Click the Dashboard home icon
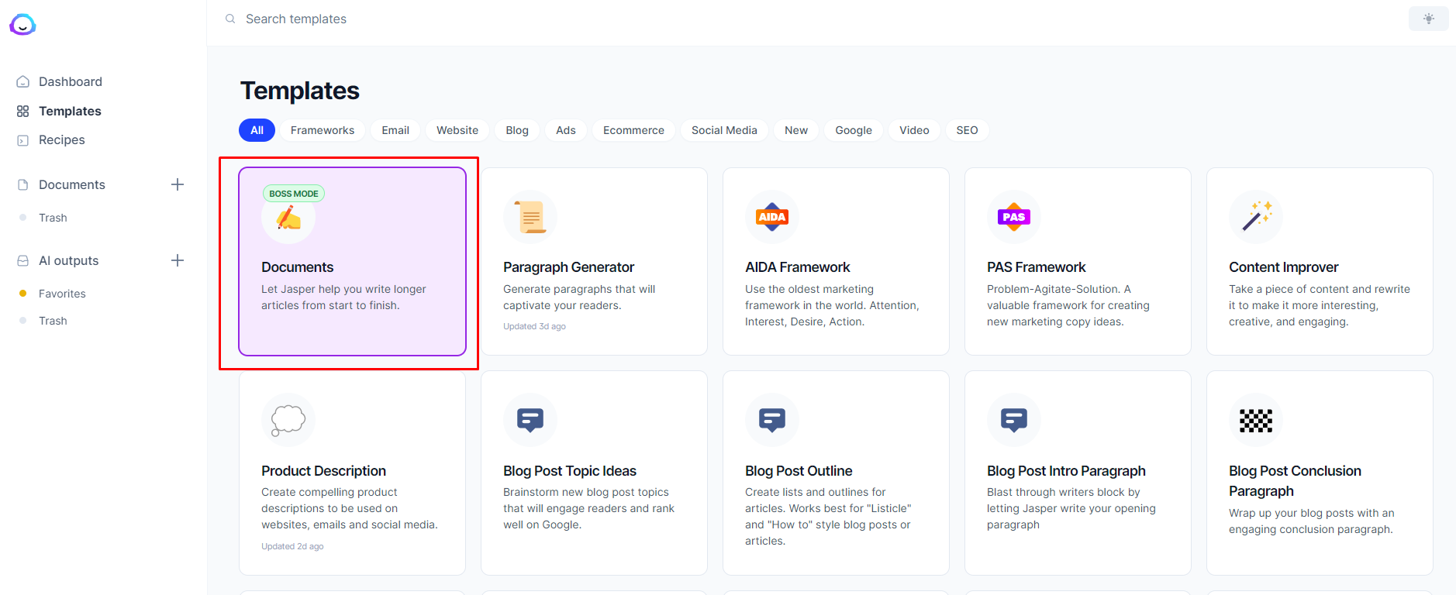 23,81
